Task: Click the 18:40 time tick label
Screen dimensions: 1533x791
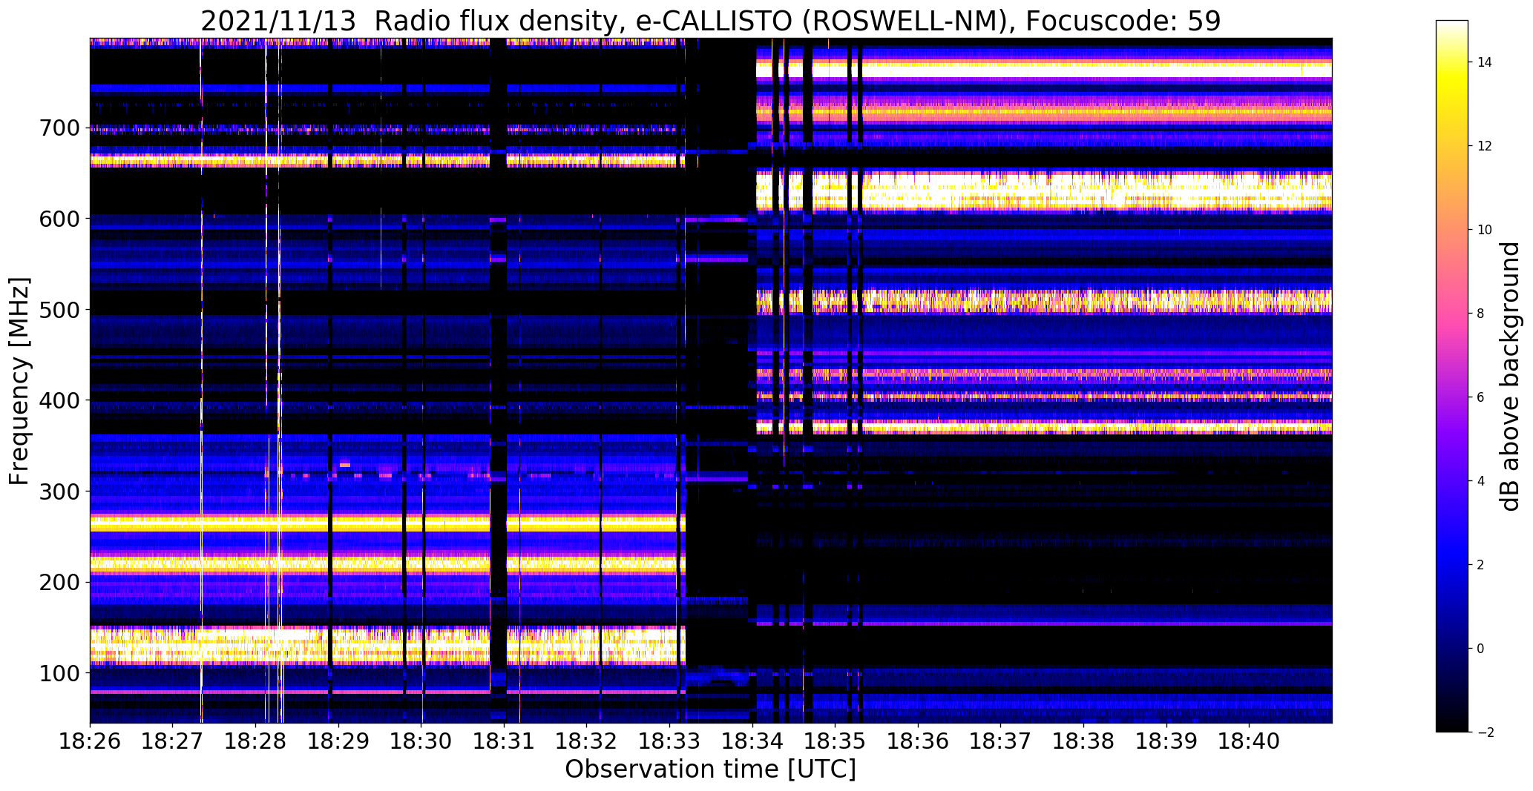Action: click(1249, 742)
